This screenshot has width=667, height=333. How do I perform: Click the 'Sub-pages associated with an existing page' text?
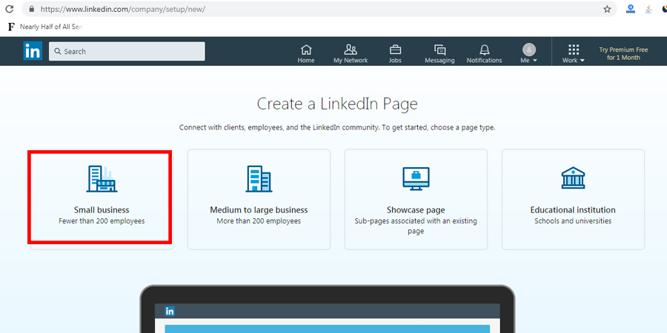(x=416, y=226)
